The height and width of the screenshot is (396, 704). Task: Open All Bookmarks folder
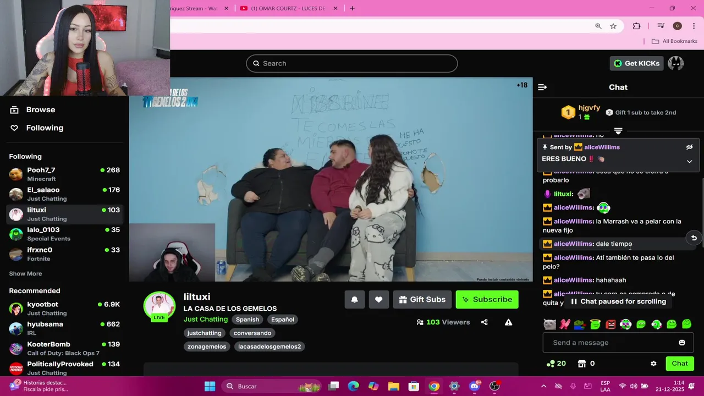pyautogui.click(x=674, y=41)
